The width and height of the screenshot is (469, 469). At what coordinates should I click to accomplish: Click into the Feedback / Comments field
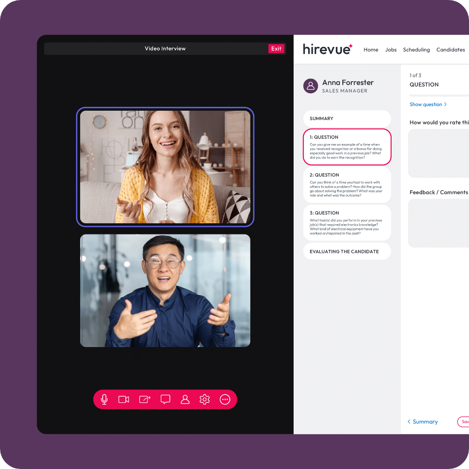tap(439, 223)
